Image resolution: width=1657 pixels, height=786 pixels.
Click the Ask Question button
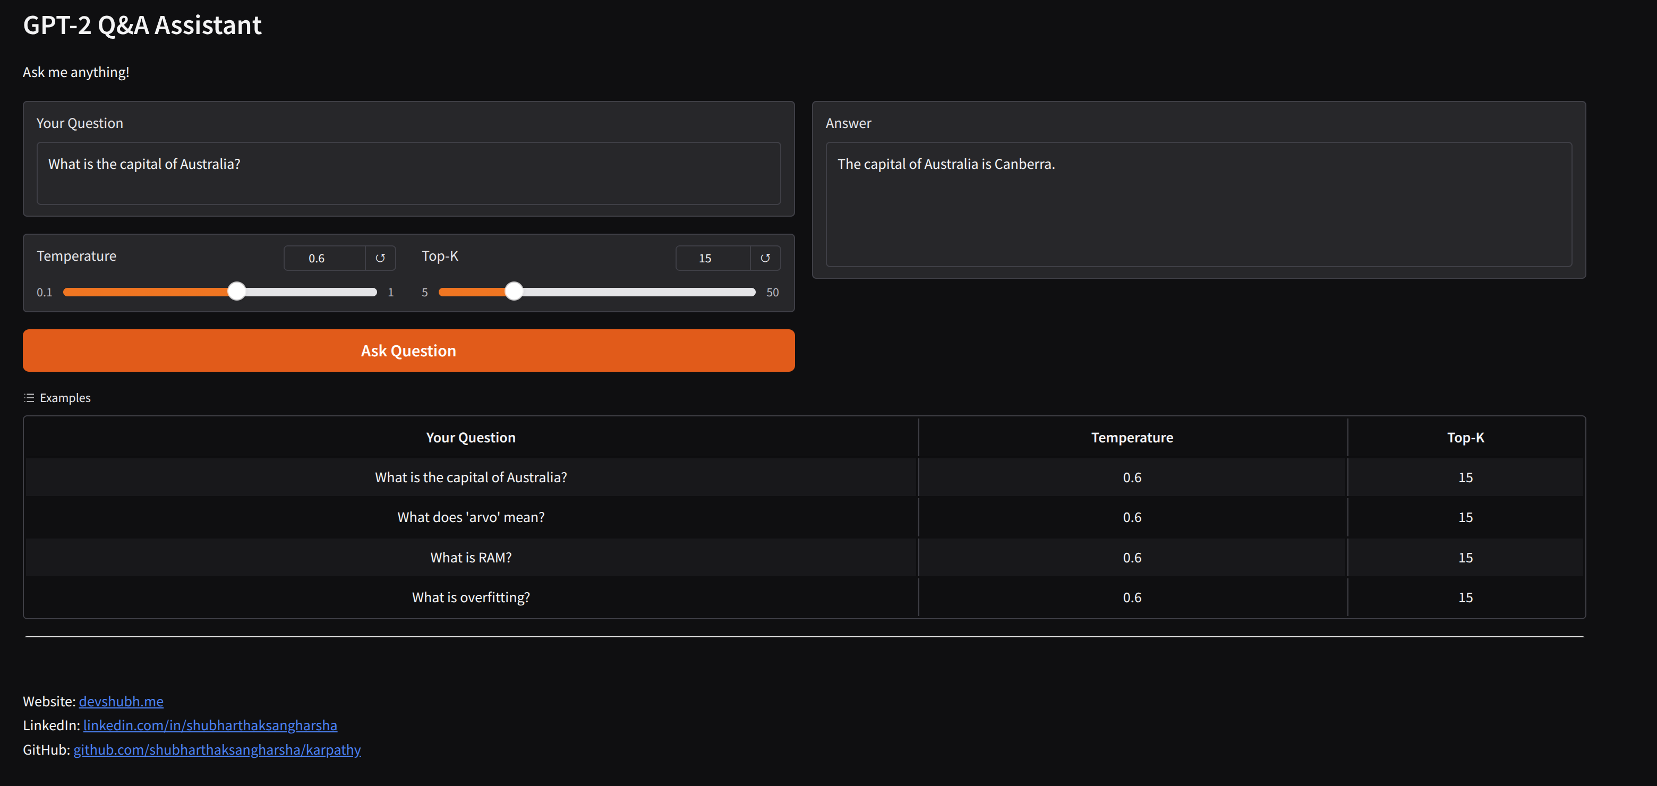click(x=408, y=351)
